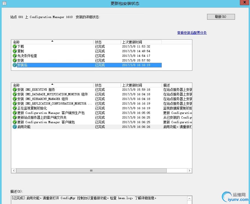Click timestamp 2017/3/8 14:49:54
This screenshot has height=204, width=250.
(x=136, y=51)
